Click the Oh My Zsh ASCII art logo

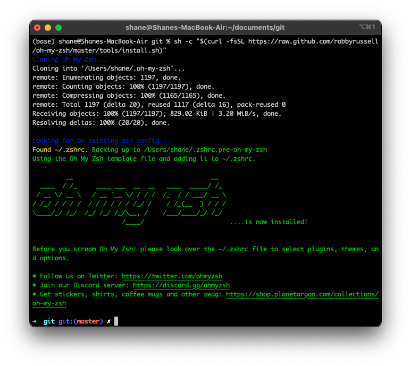coord(129,201)
